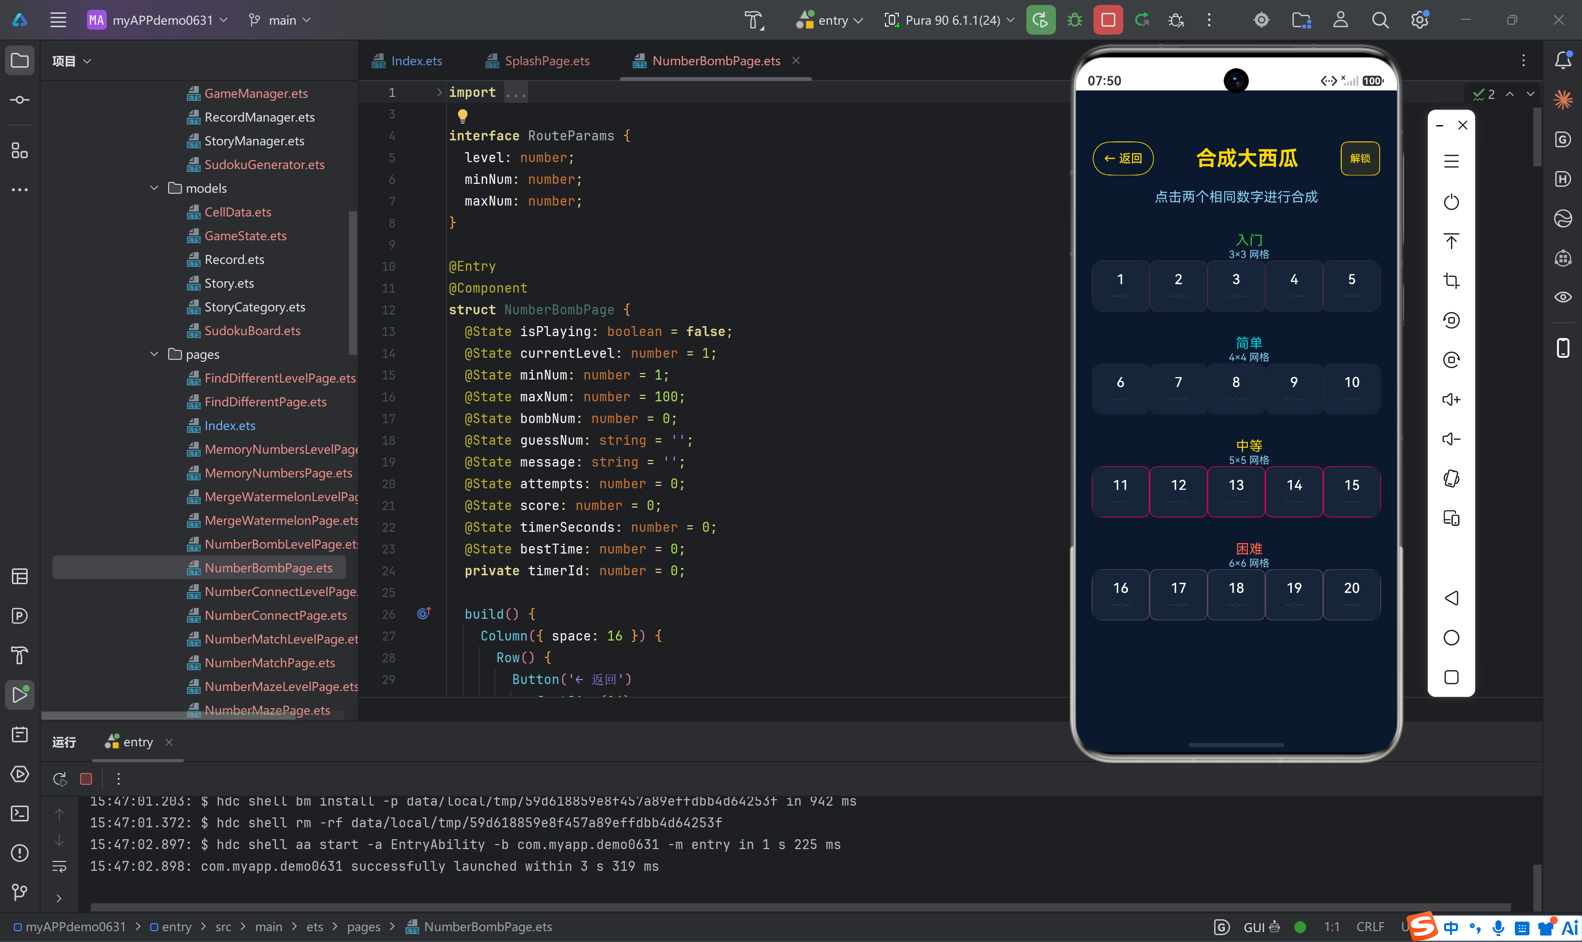Increase emulator volume with speaker plus
This screenshot has height=942, width=1582.
(1451, 399)
